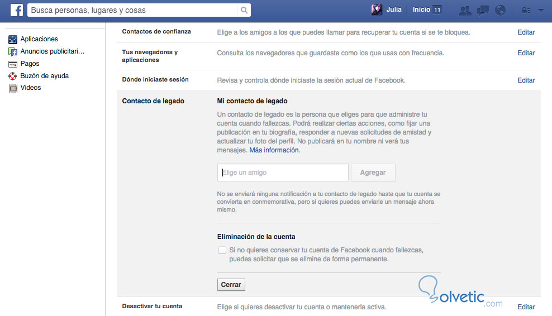552x316 pixels.
Task: Open Buzón de ayuda section
Action: [x=44, y=76]
